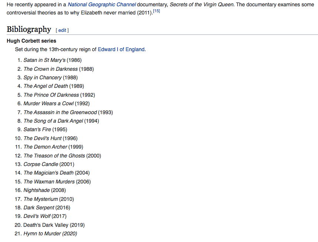Image resolution: width=318 pixels, height=242 pixels.
Task: Open the National Geographic Channel link
Action: 102,4
